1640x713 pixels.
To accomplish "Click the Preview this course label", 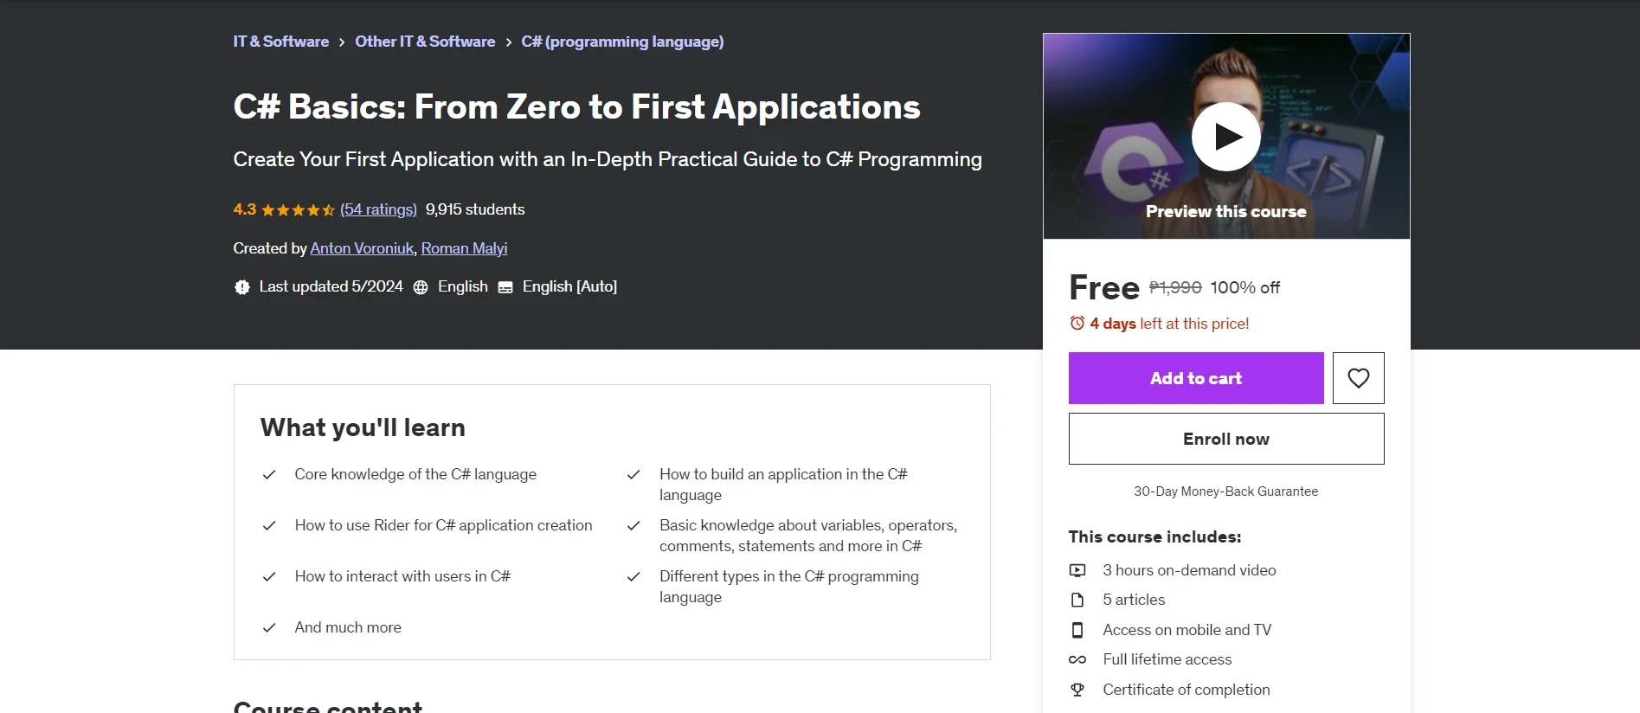I will click(x=1226, y=211).
